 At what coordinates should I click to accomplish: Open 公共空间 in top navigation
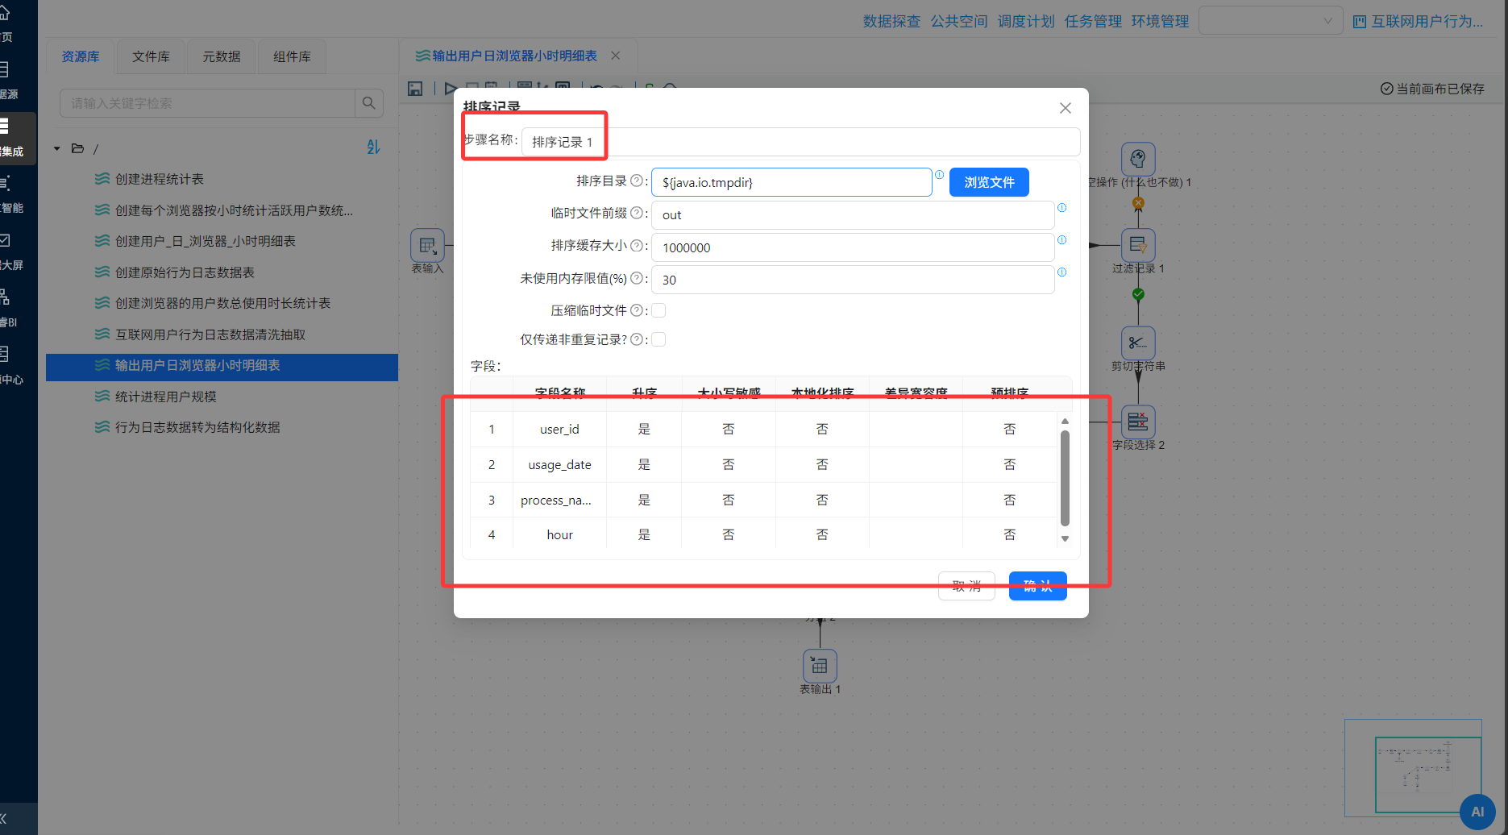tap(959, 22)
